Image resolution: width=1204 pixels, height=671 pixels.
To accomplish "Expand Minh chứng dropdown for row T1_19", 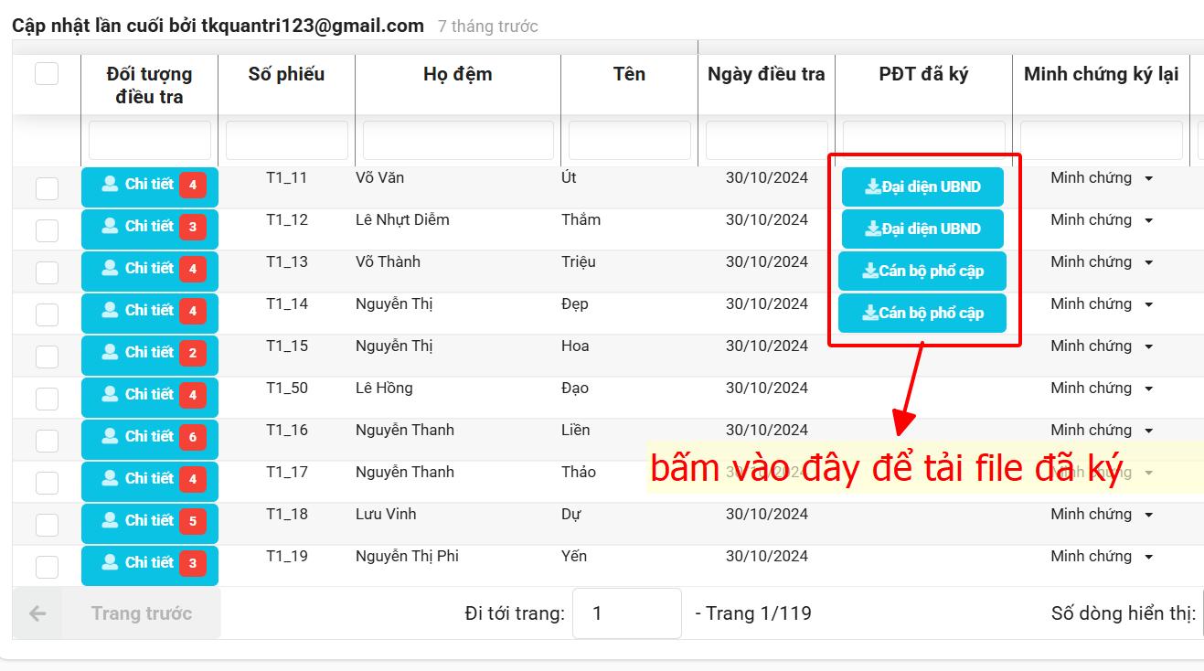I will click(1148, 558).
